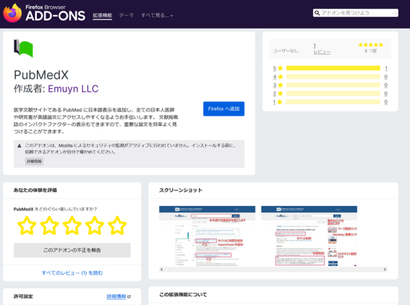The image size is (410, 305).
Task: Click the Firefox へ追加 button
Action: pos(224,109)
